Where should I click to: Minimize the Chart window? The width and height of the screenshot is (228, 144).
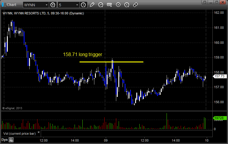(211, 2)
